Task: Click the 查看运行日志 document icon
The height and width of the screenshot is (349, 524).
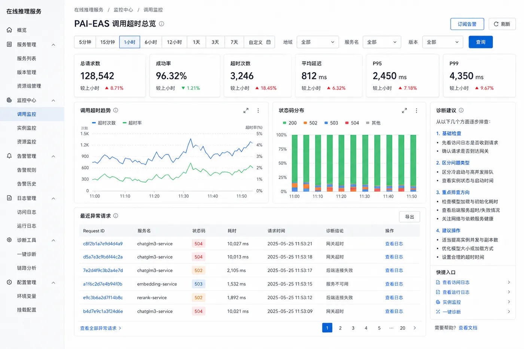Action: tap(438, 292)
